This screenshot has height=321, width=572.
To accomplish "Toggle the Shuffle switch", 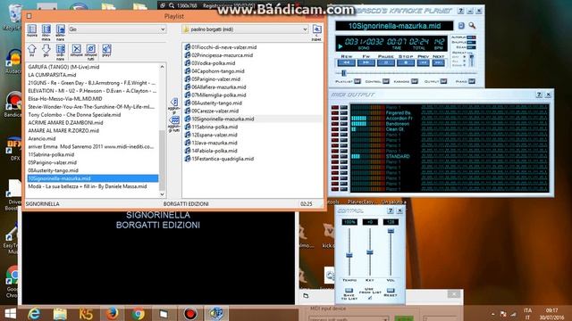I will pos(471,42).
